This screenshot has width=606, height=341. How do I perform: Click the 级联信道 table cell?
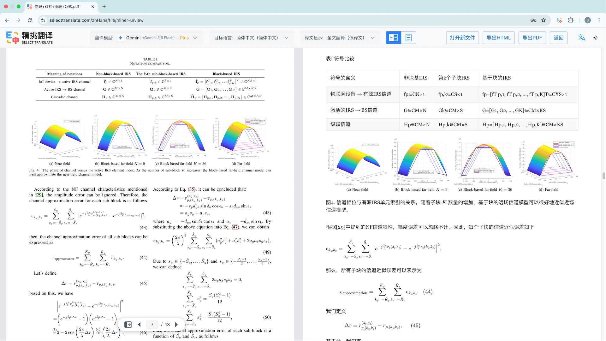[x=362, y=124]
